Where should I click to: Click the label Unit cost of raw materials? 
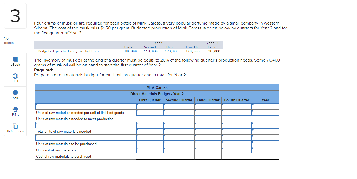pyautogui.click(x=56, y=150)
